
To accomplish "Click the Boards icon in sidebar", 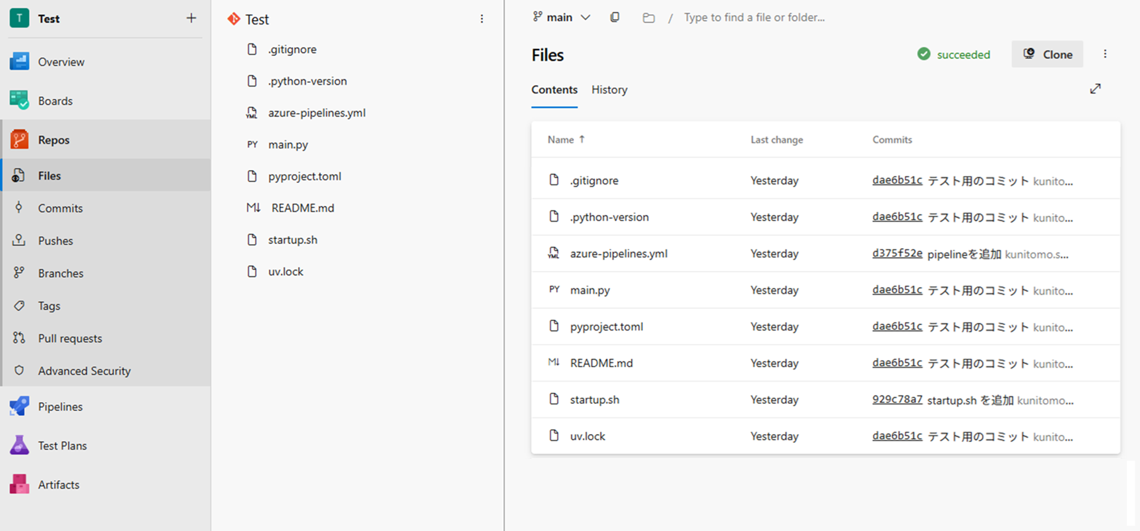I will point(19,100).
